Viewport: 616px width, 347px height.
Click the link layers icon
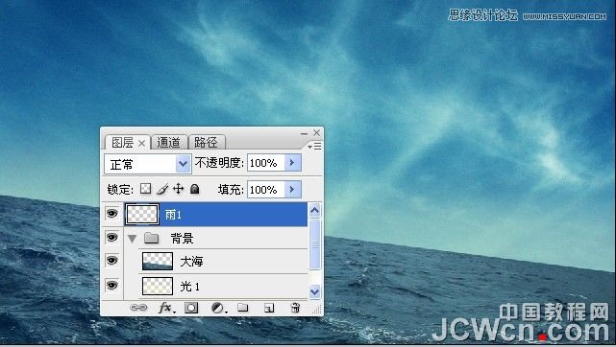[138, 308]
